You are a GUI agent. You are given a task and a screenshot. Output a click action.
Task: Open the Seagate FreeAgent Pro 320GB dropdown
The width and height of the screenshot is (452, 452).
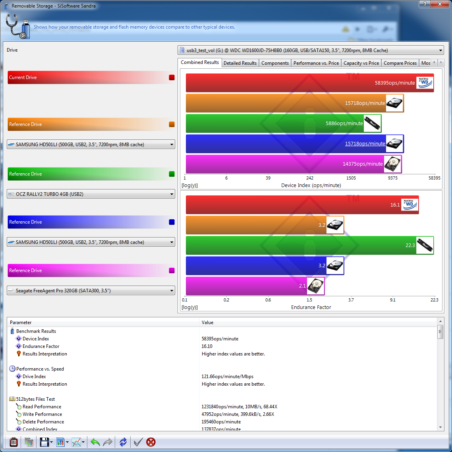tap(91, 291)
